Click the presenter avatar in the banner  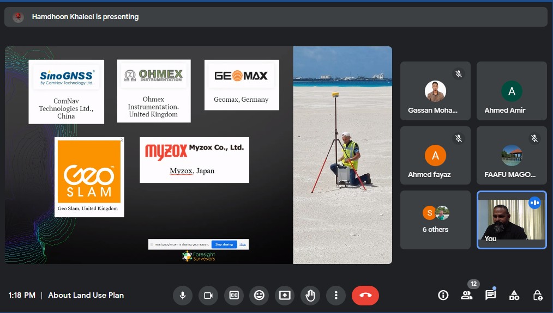(x=19, y=17)
